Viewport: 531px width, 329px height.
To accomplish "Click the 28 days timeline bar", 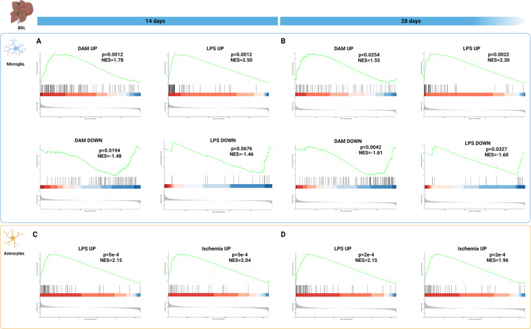I will (x=402, y=21).
